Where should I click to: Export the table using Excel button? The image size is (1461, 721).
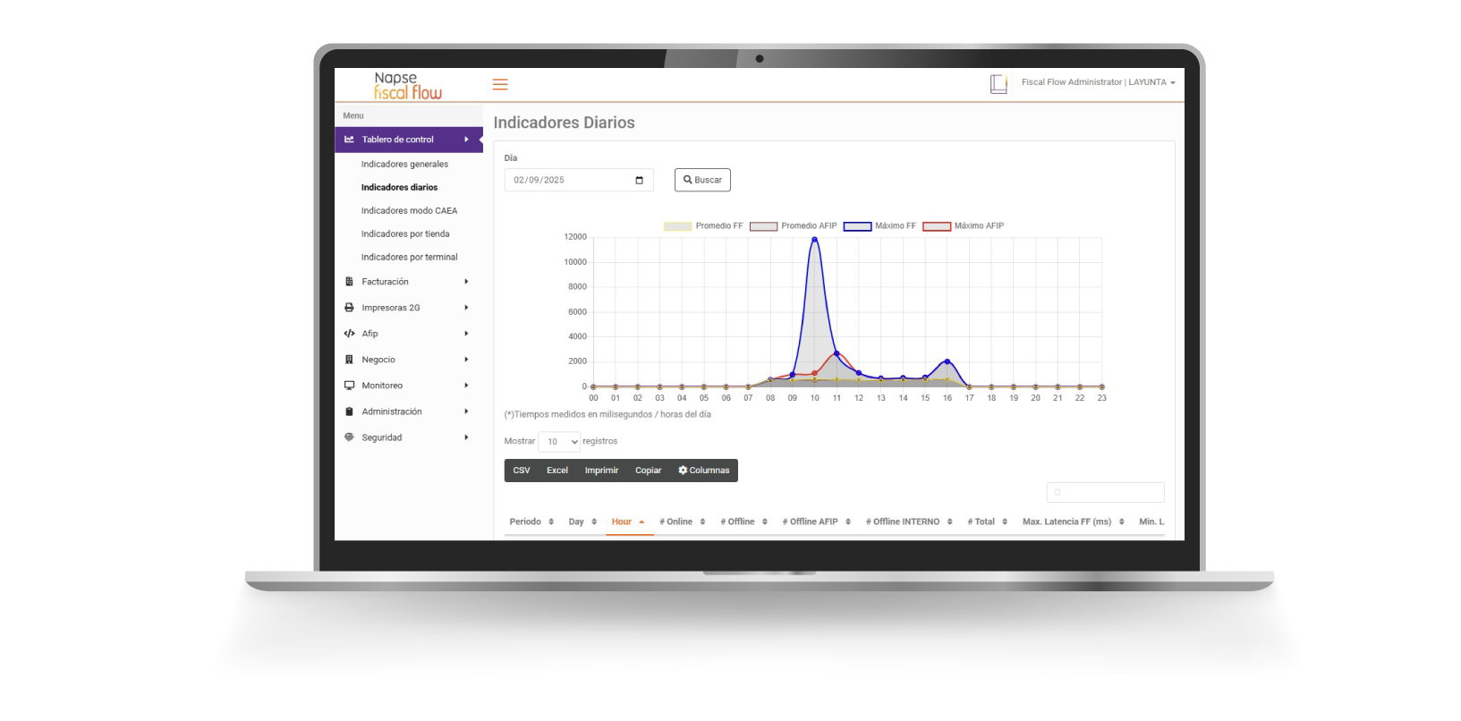(x=557, y=471)
